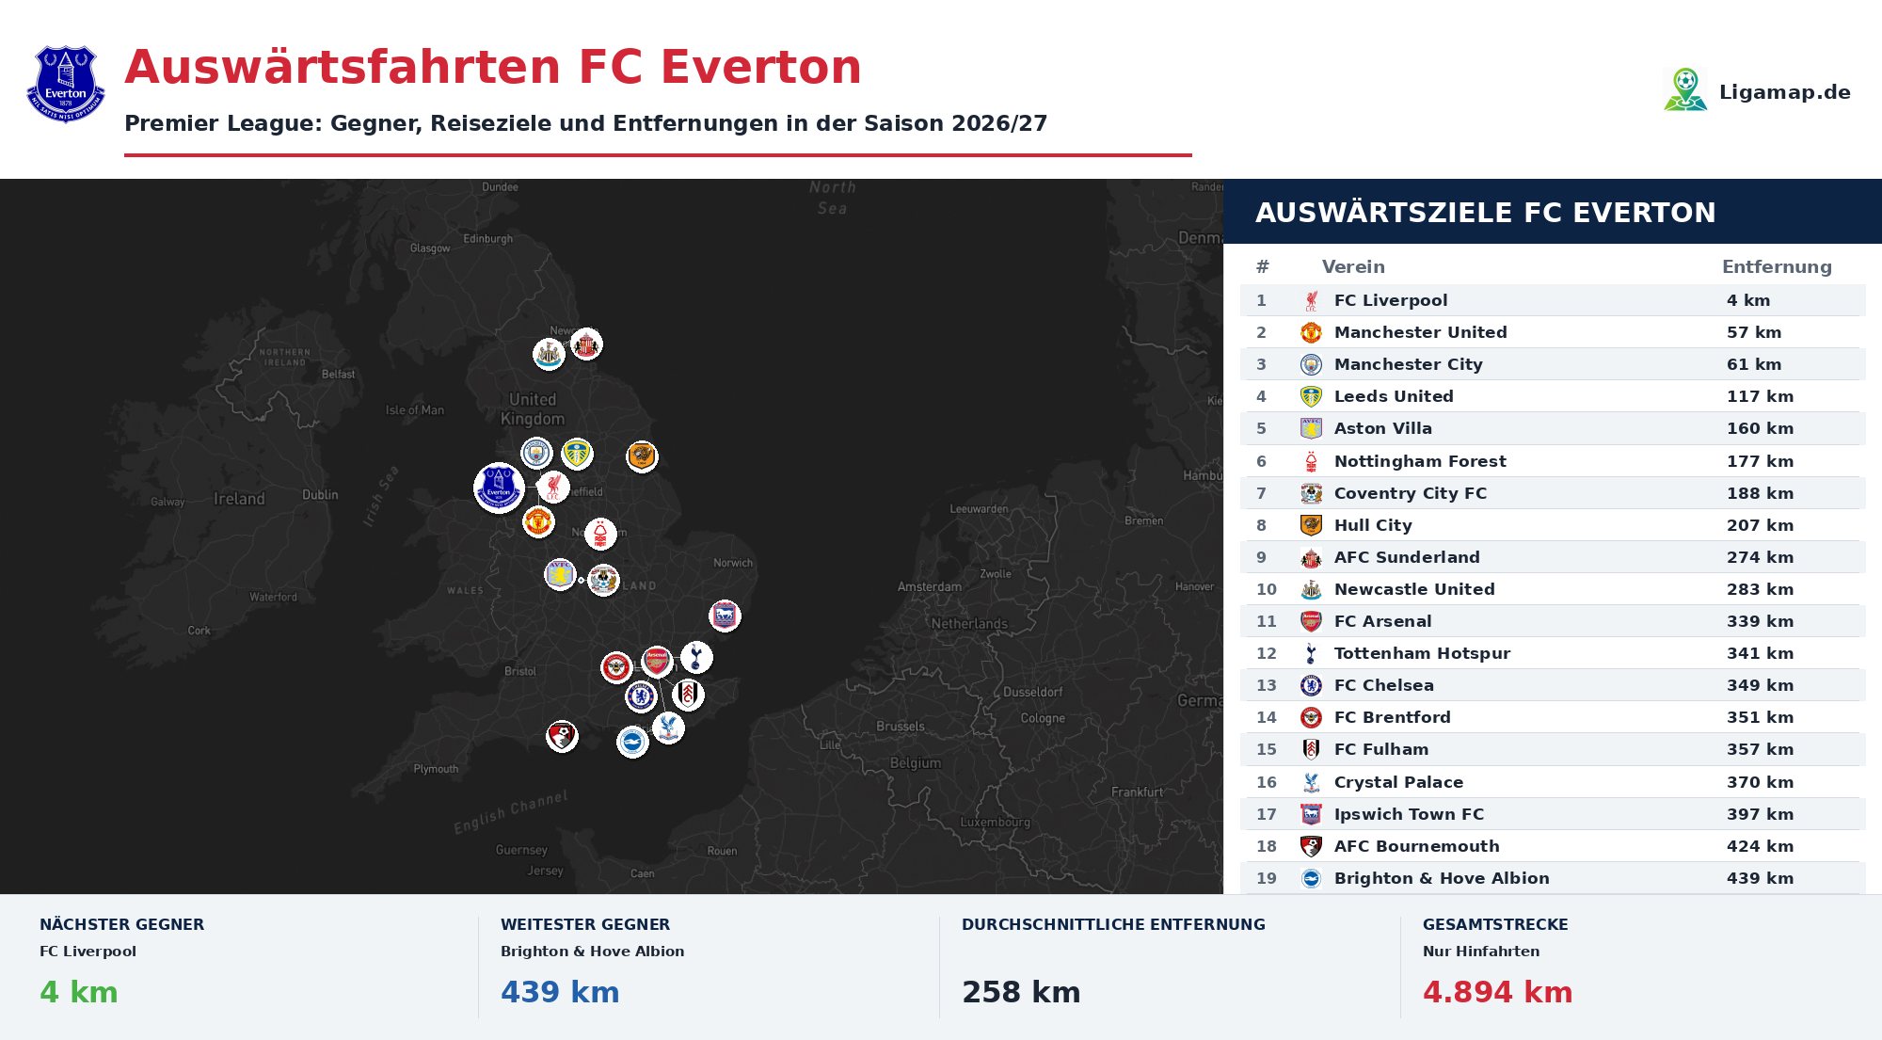The width and height of the screenshot is (1882, 1040).
Task: Select the FC Liverpool table row
Action: pyautogui.click(x=1553, y=300)
